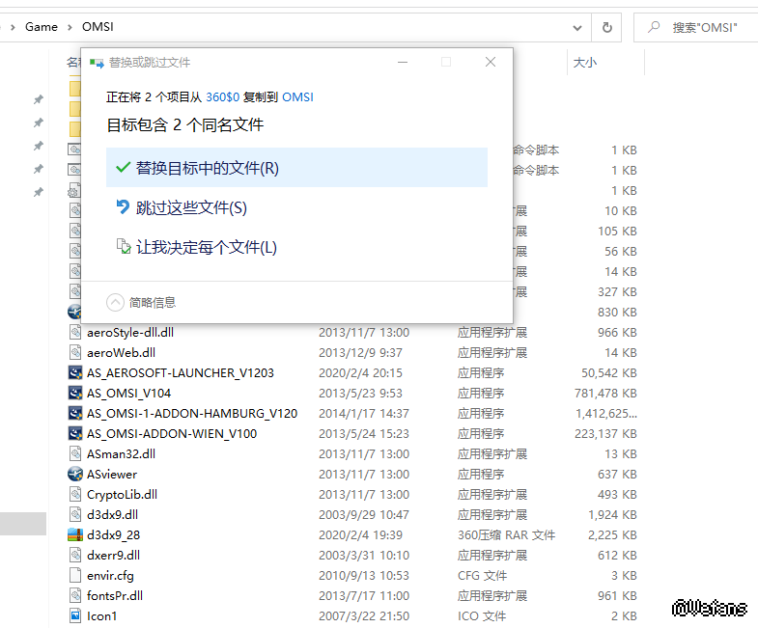The width and height of the screenshot is (758, 628).
Task: Select AS_OMSI-ADDON-WIEN_V100 file icon
Action: click(76, 433)
